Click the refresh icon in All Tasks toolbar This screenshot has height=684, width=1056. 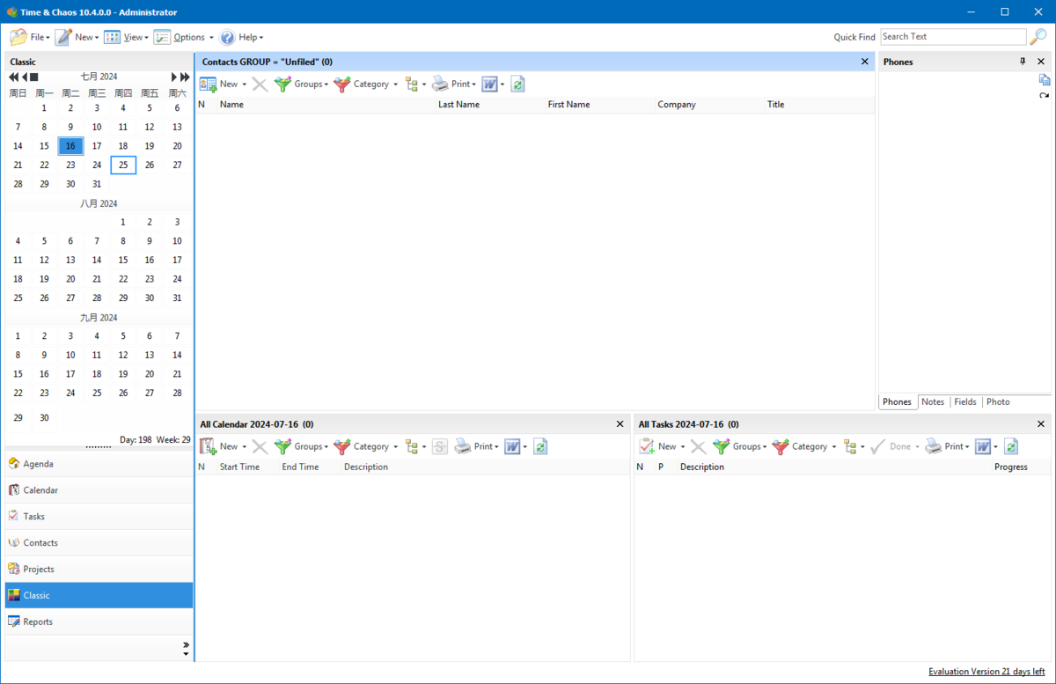point(1011,447)
